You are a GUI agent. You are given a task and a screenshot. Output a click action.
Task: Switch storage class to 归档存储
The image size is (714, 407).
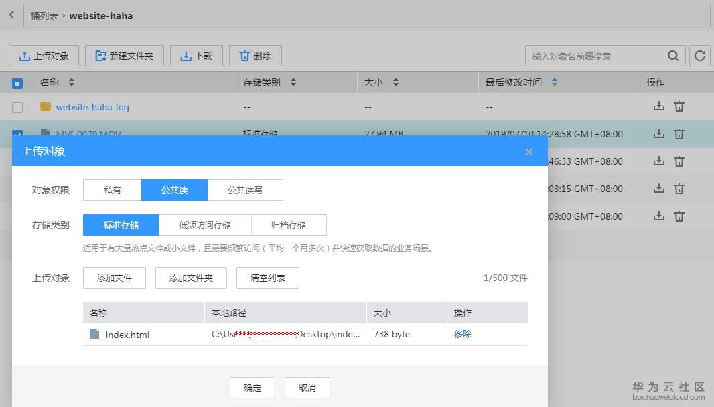289,224
